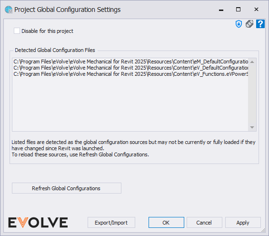269x236 pixels.
Task: Click the file list vertical scrollbar track
Action: tap(252, 94)
